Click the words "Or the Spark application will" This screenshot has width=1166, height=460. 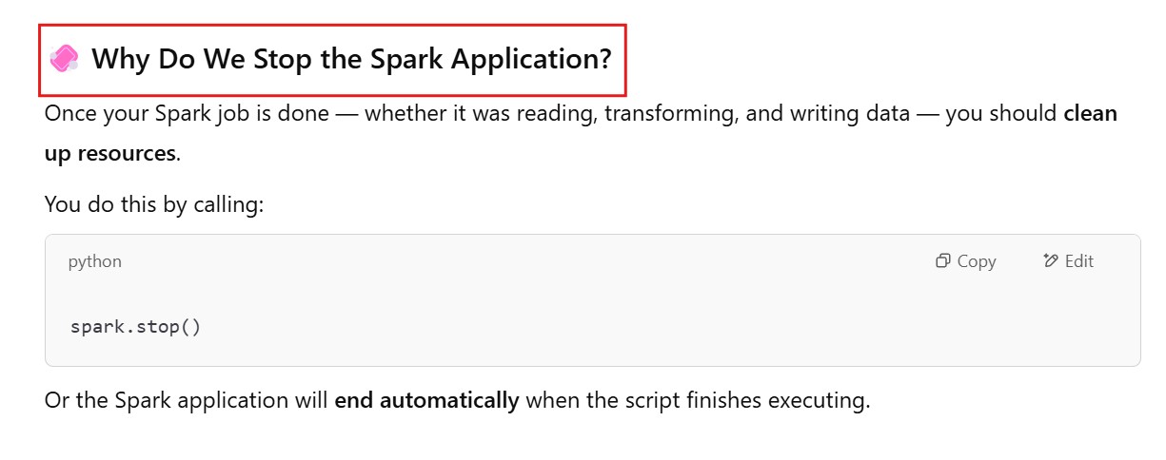pyautogui.click(x=187, y=400)
